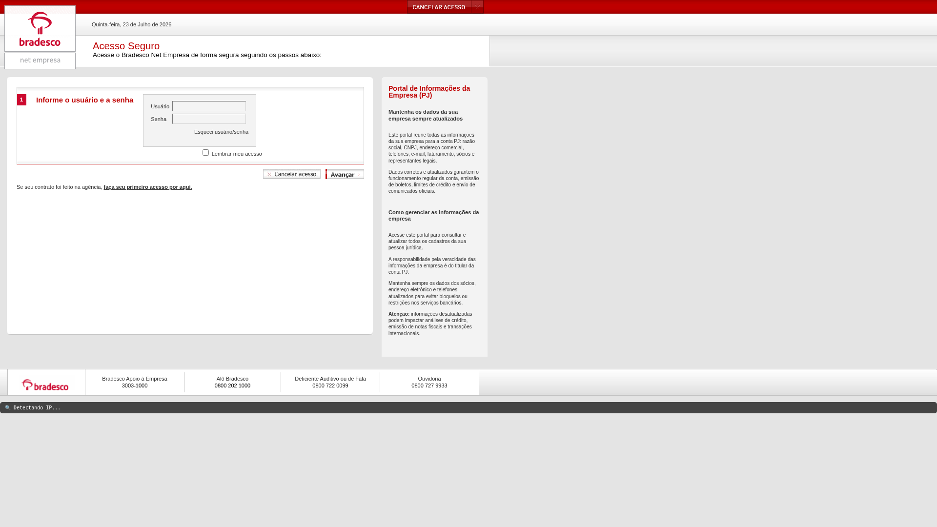Click the Bradesco Apoio à Empresa 3003-1000 number
Screen dimensions: 937x527
(x=135, y=385)
